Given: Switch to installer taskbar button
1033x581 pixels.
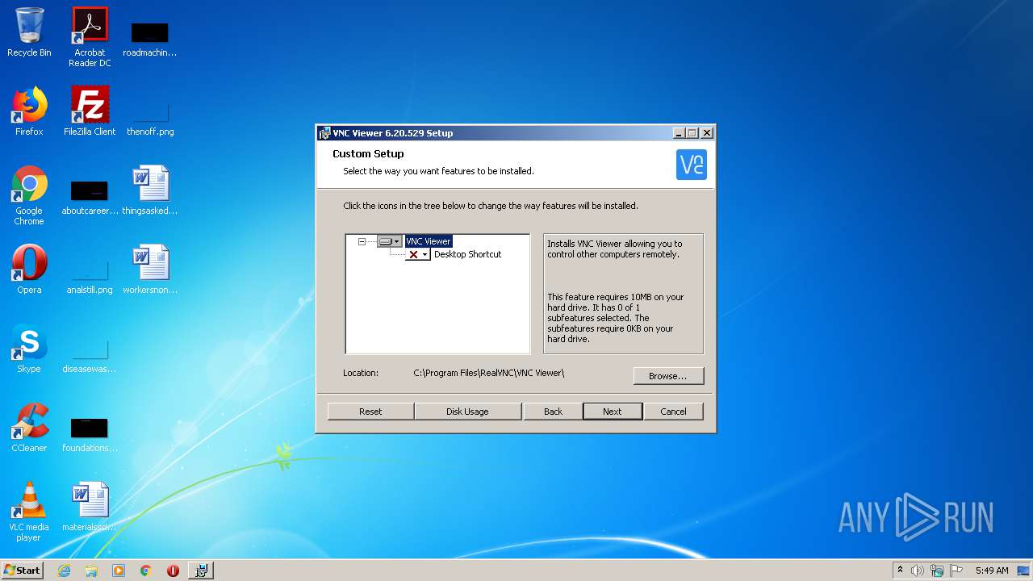Looking at the screenshot, I should click(201, 571).
